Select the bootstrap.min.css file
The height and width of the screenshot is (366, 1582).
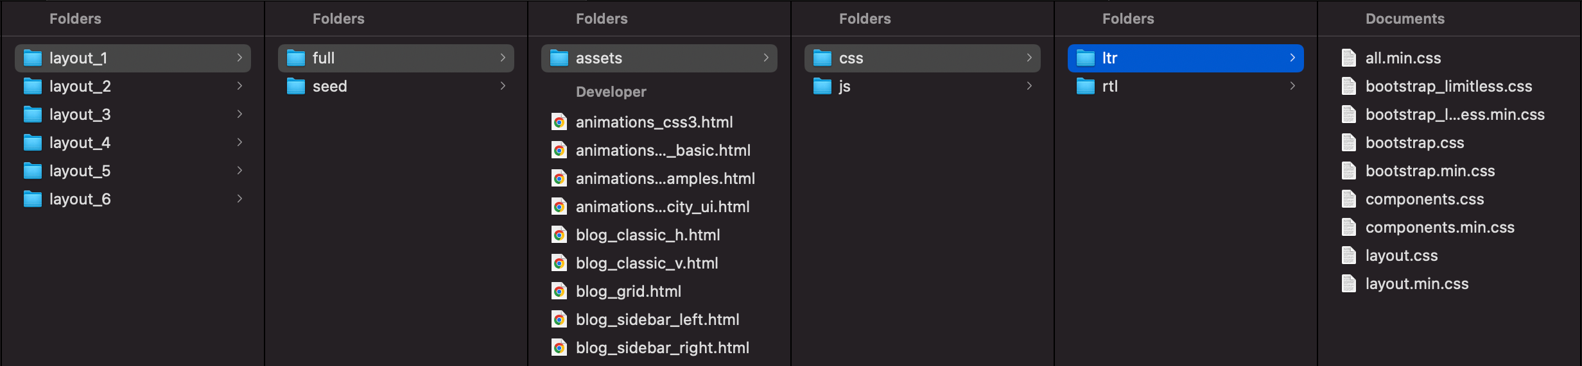[1430, 171]
